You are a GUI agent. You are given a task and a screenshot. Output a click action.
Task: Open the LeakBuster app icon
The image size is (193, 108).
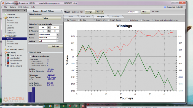pyautogui.click(x=8, y=58)
